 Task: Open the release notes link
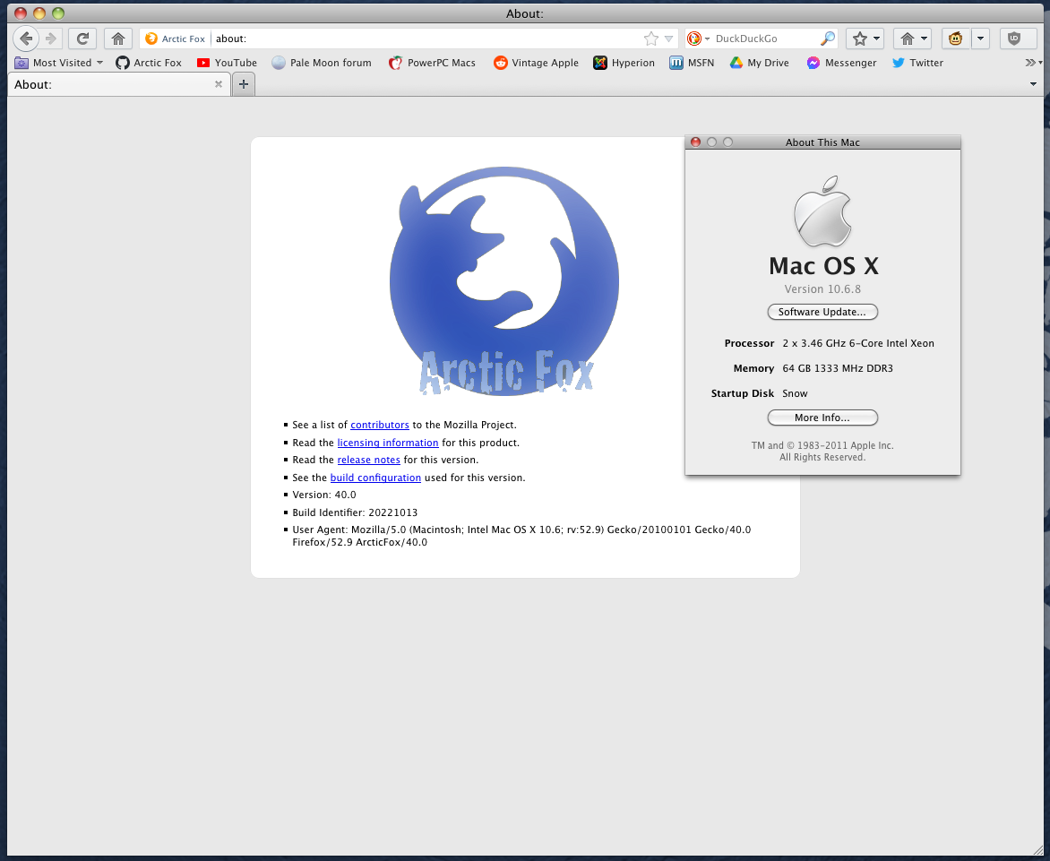click(x=369, y=460)
